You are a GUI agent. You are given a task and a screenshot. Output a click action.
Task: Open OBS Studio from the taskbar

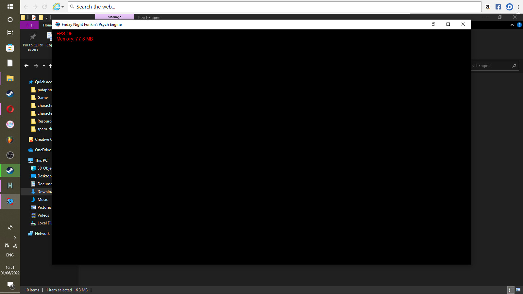tap(10, 155)
